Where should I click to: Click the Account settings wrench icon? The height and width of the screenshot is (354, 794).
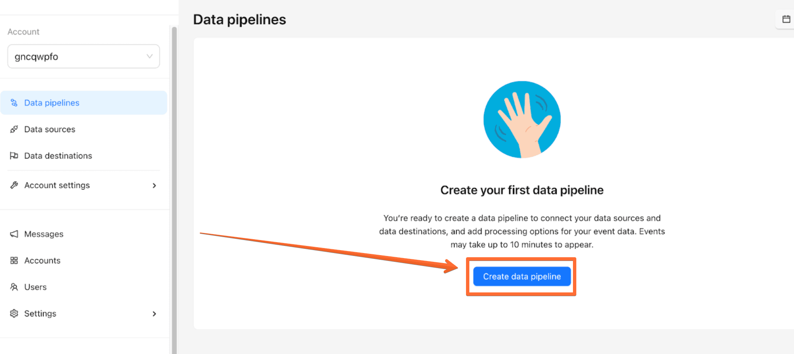point(14,185)
